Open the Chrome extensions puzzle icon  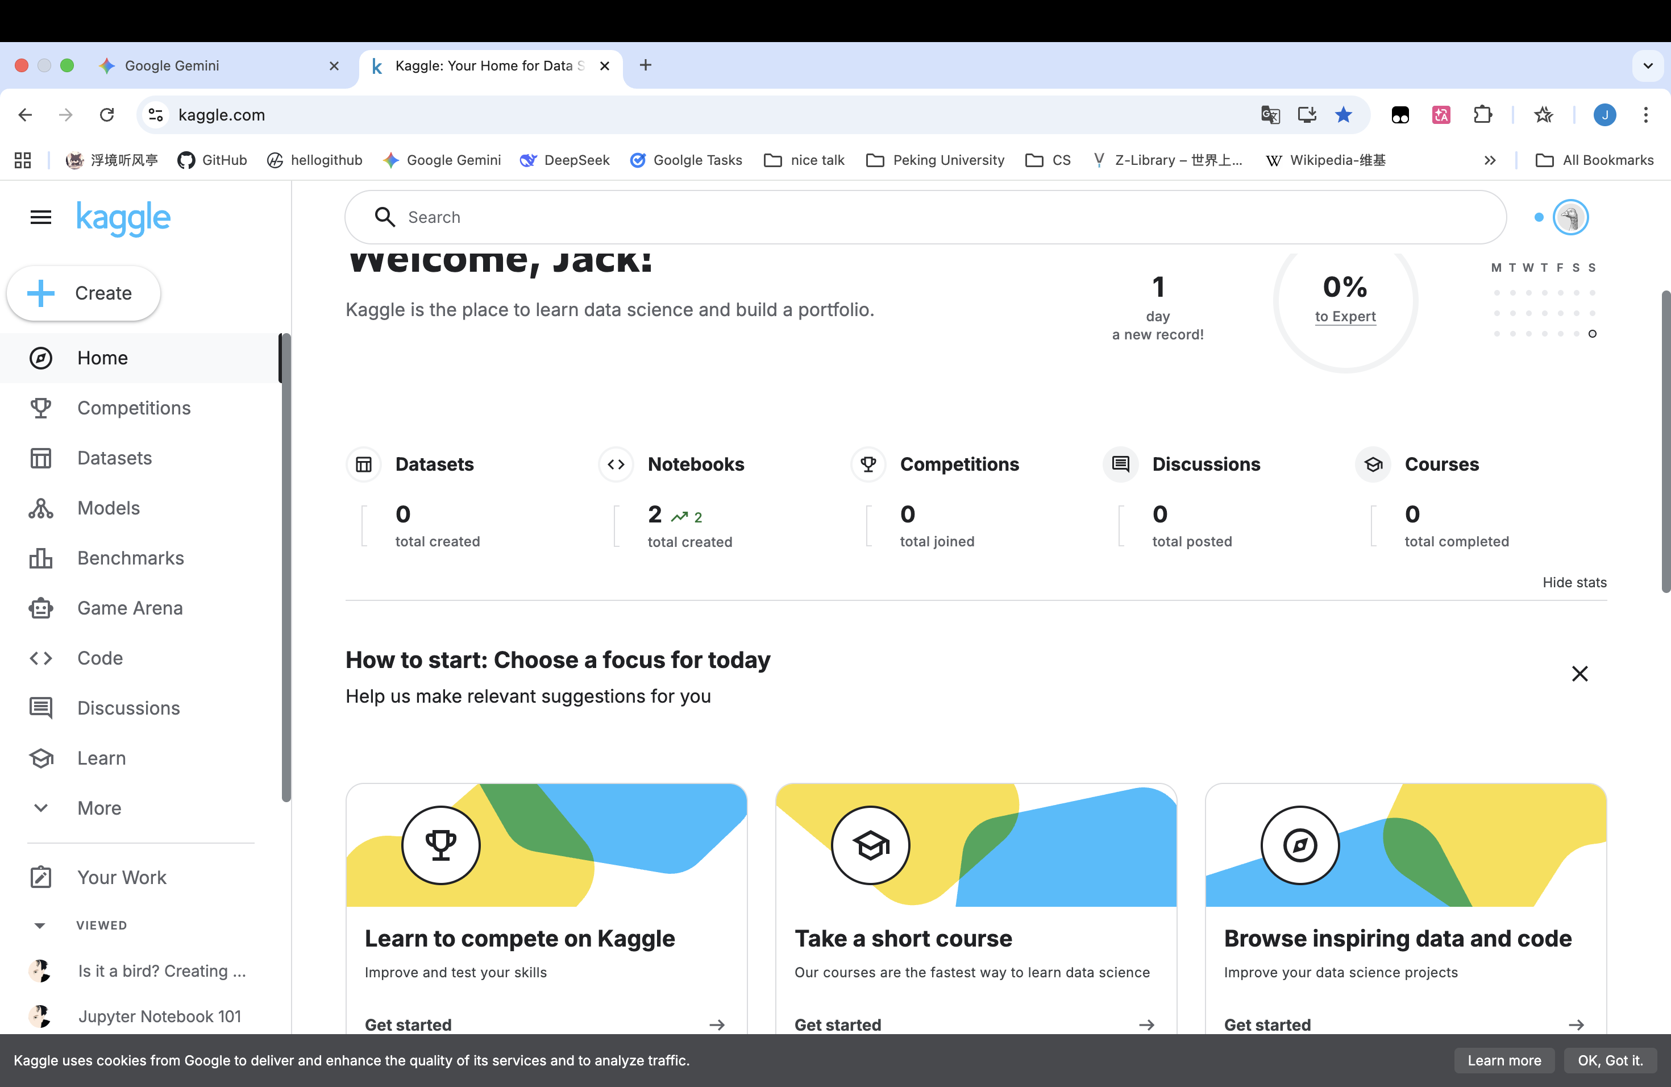(1482, 114)
